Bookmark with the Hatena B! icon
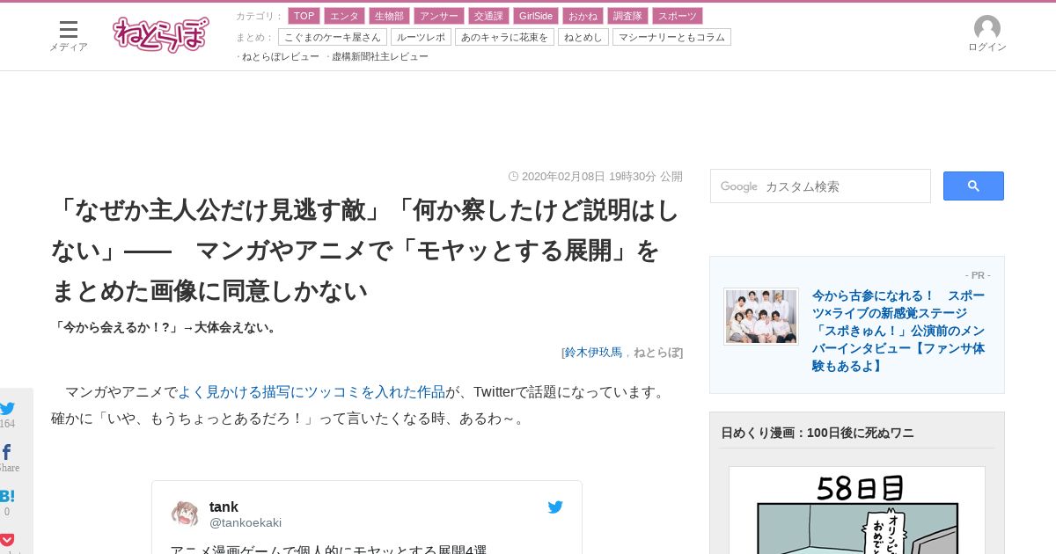1056x554 pixels. (7, 496)
